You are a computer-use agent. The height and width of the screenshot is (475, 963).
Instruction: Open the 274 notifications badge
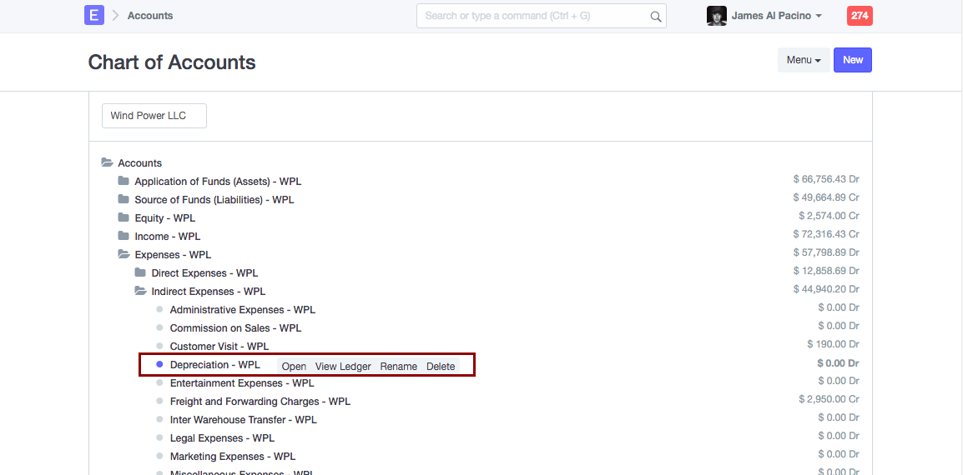click(x=860, y=16)
